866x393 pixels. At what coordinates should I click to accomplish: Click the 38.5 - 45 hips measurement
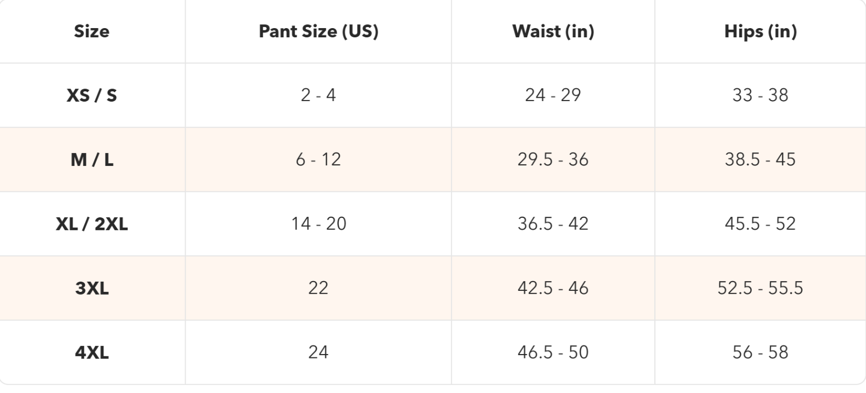pos(760,159)
